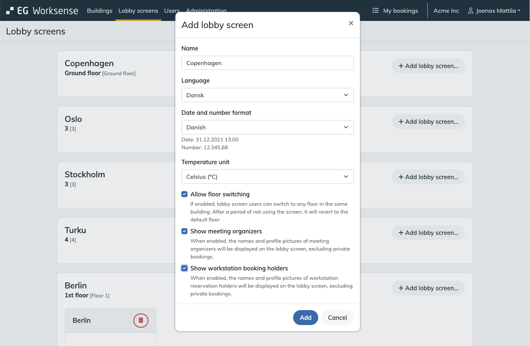Toggle Show meeting organizers checkbox
530x346 pixels.
pos(184,231)
